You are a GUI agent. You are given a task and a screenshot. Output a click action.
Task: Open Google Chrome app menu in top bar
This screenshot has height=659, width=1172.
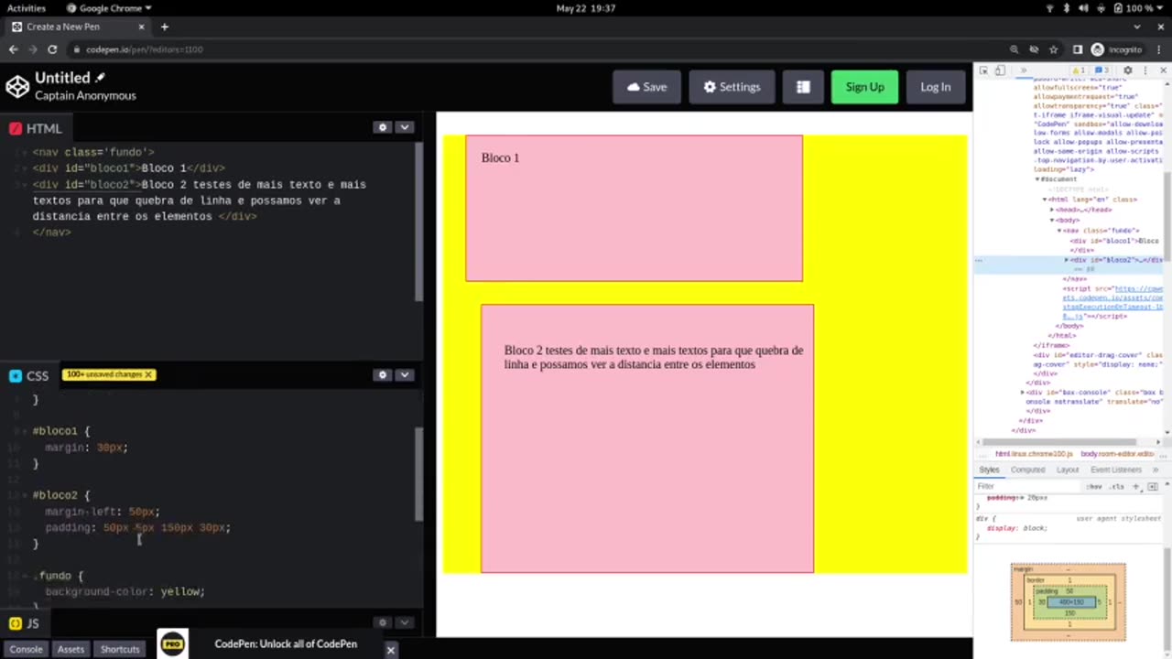pos(109,8)
